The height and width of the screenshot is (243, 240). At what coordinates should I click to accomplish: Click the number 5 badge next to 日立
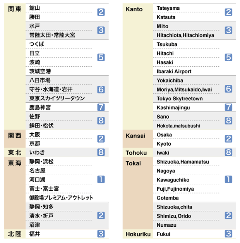point(101,57)
